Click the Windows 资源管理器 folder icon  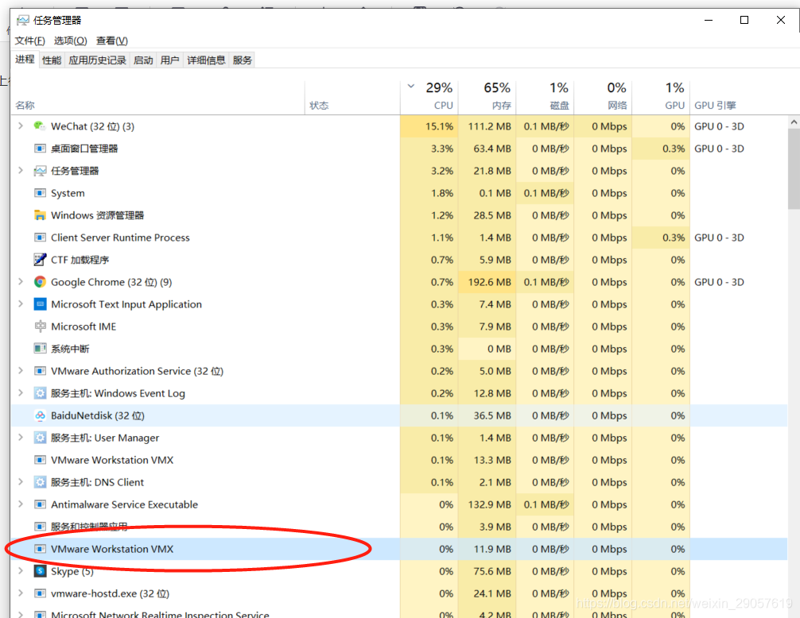(x=40, y=215)
